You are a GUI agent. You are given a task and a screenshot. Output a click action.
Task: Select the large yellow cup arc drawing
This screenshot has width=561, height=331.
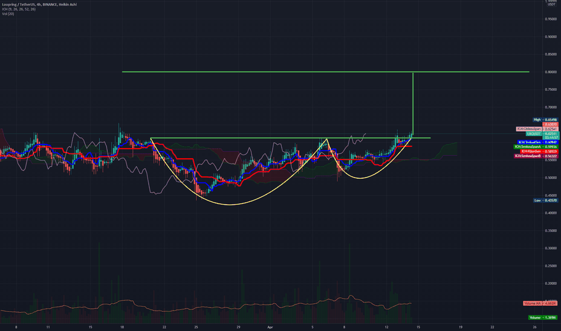(231, 205)
